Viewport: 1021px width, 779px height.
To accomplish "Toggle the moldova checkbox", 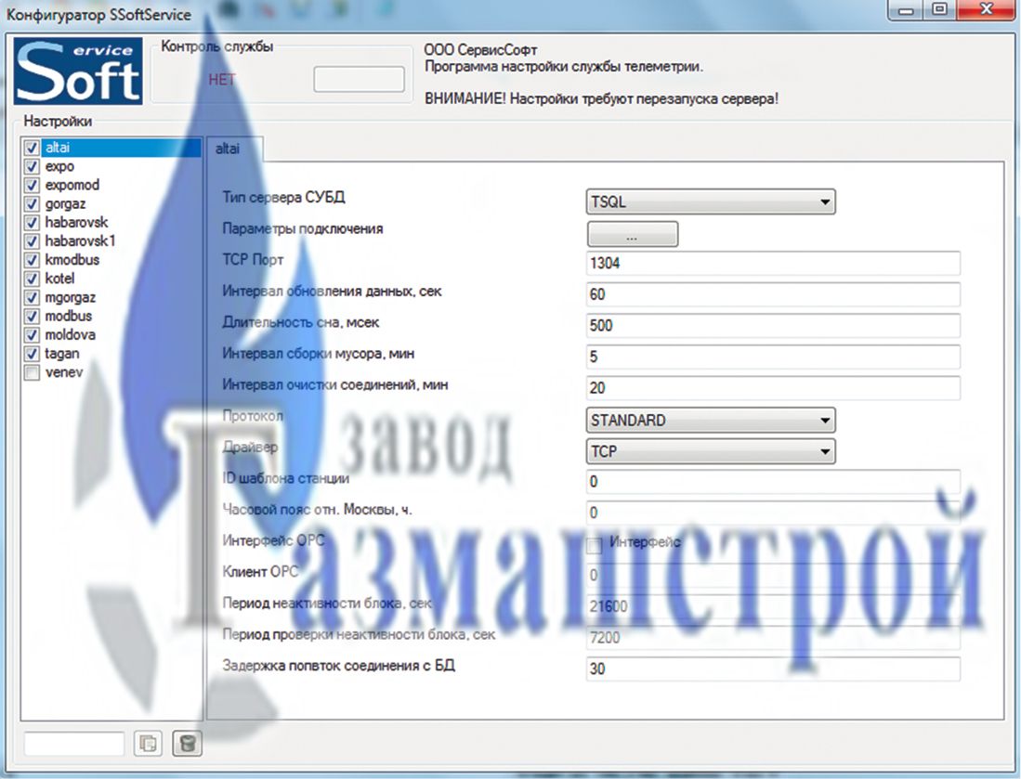I will pos(32,335).
